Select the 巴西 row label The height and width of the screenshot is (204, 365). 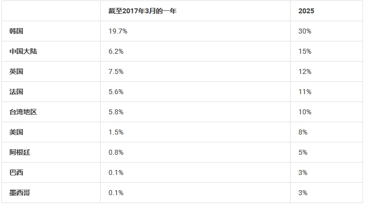click(x=16, y=173)
